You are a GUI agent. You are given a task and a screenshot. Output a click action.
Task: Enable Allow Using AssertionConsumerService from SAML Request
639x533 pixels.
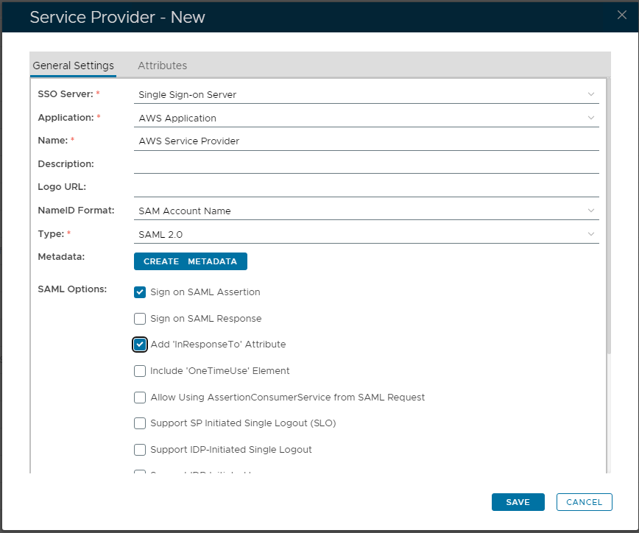point(140,398)
